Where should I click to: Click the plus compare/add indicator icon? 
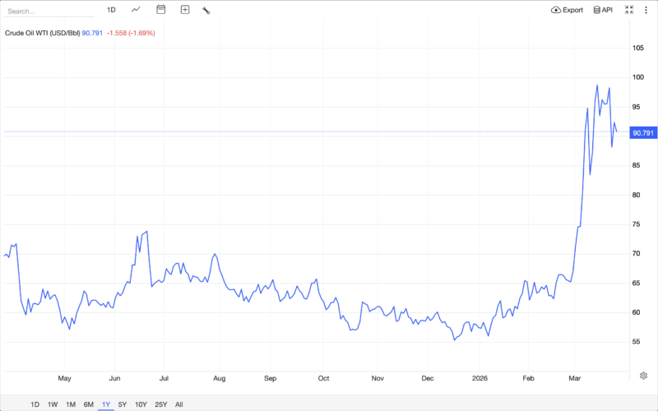(x=185, y=10)
